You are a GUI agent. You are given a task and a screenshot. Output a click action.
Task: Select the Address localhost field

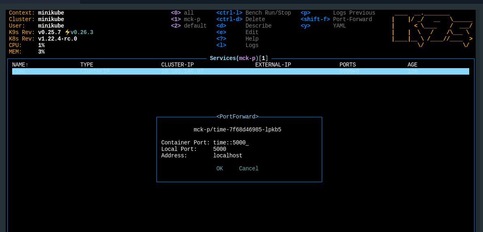tap(227, 156)
